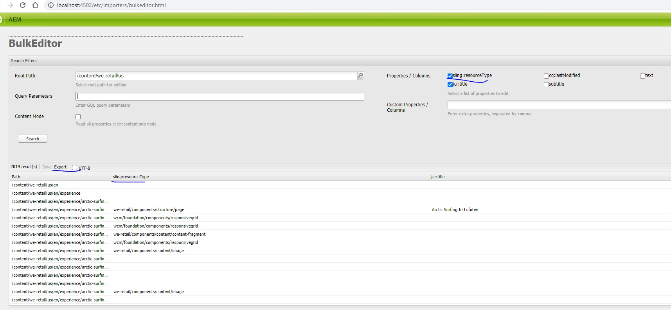This screenshot has width=671, height=310.
Task: Click the BulkEditor page title
Action: 35,43
